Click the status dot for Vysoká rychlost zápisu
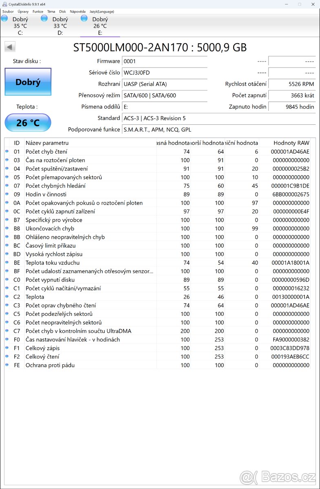 [x=7, y=254]
